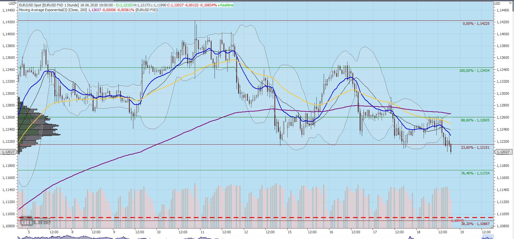Viewport: 514px width, 239px height.
Task: Click the small marker beside left USD label
Action: click(x=16, y=3)
